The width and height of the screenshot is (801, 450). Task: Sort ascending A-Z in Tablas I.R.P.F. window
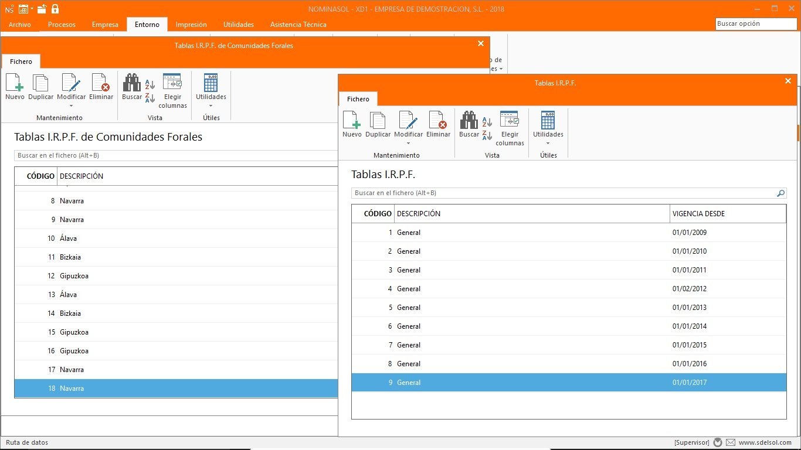coord(487,122)
